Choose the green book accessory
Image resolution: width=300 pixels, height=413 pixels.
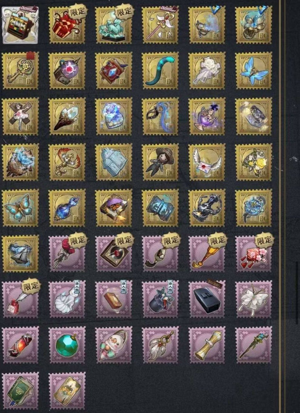click(20, 391)
